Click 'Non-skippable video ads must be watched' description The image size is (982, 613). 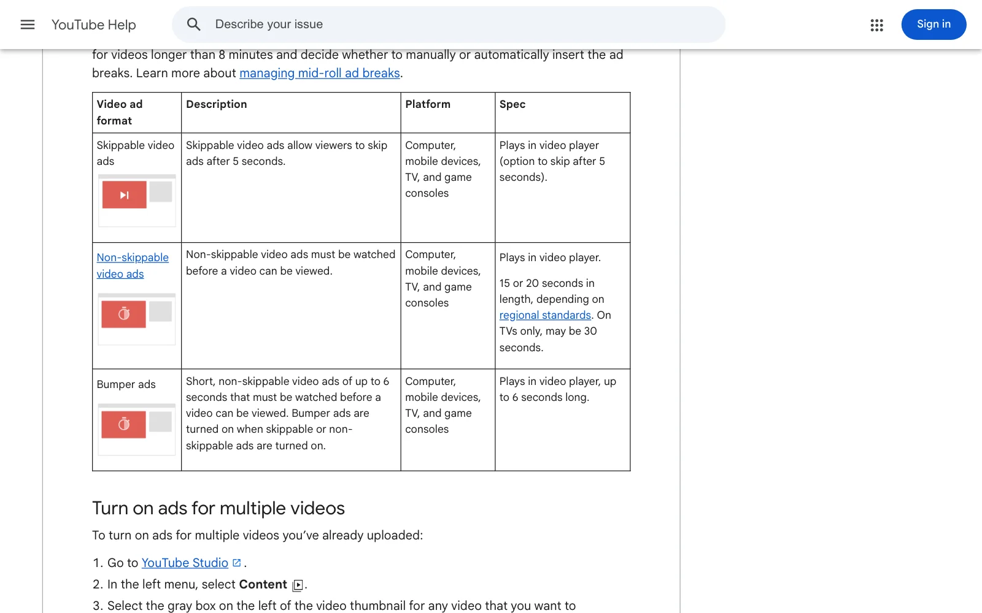(x=290, y=262)
